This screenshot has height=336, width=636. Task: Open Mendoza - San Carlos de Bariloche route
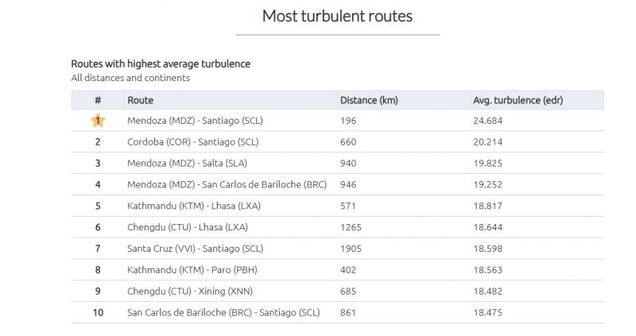tap(227, 184)
